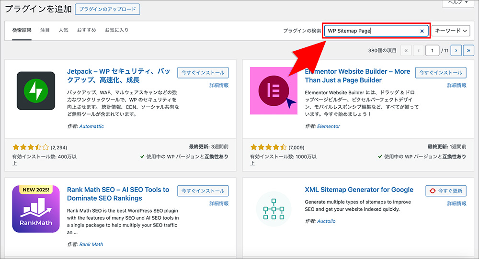The height and width of the screenshot is (259, 479).
Task: Open the XML Sitemap Generator icon
Action: coord(274,209)
